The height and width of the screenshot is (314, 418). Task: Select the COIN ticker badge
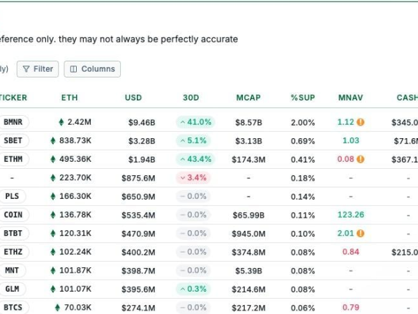[x=13, y=215]
